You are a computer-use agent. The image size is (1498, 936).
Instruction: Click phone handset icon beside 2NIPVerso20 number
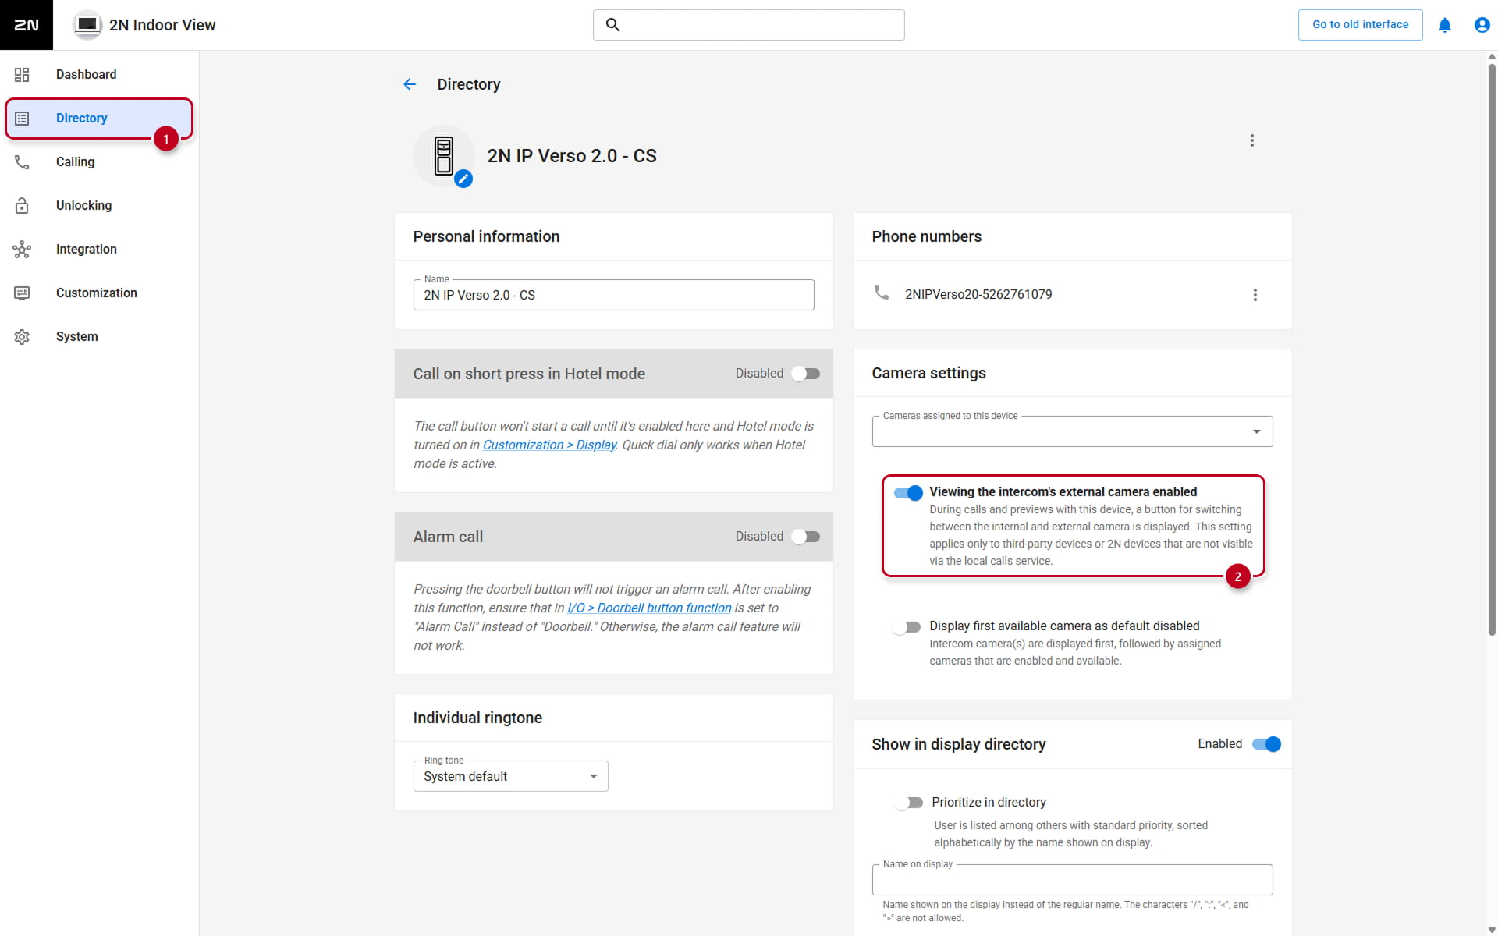pyautogui.click(x=882, y=292)
